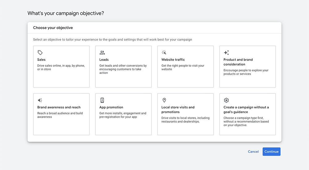Select the Sales objective heading

pos(41,60)
